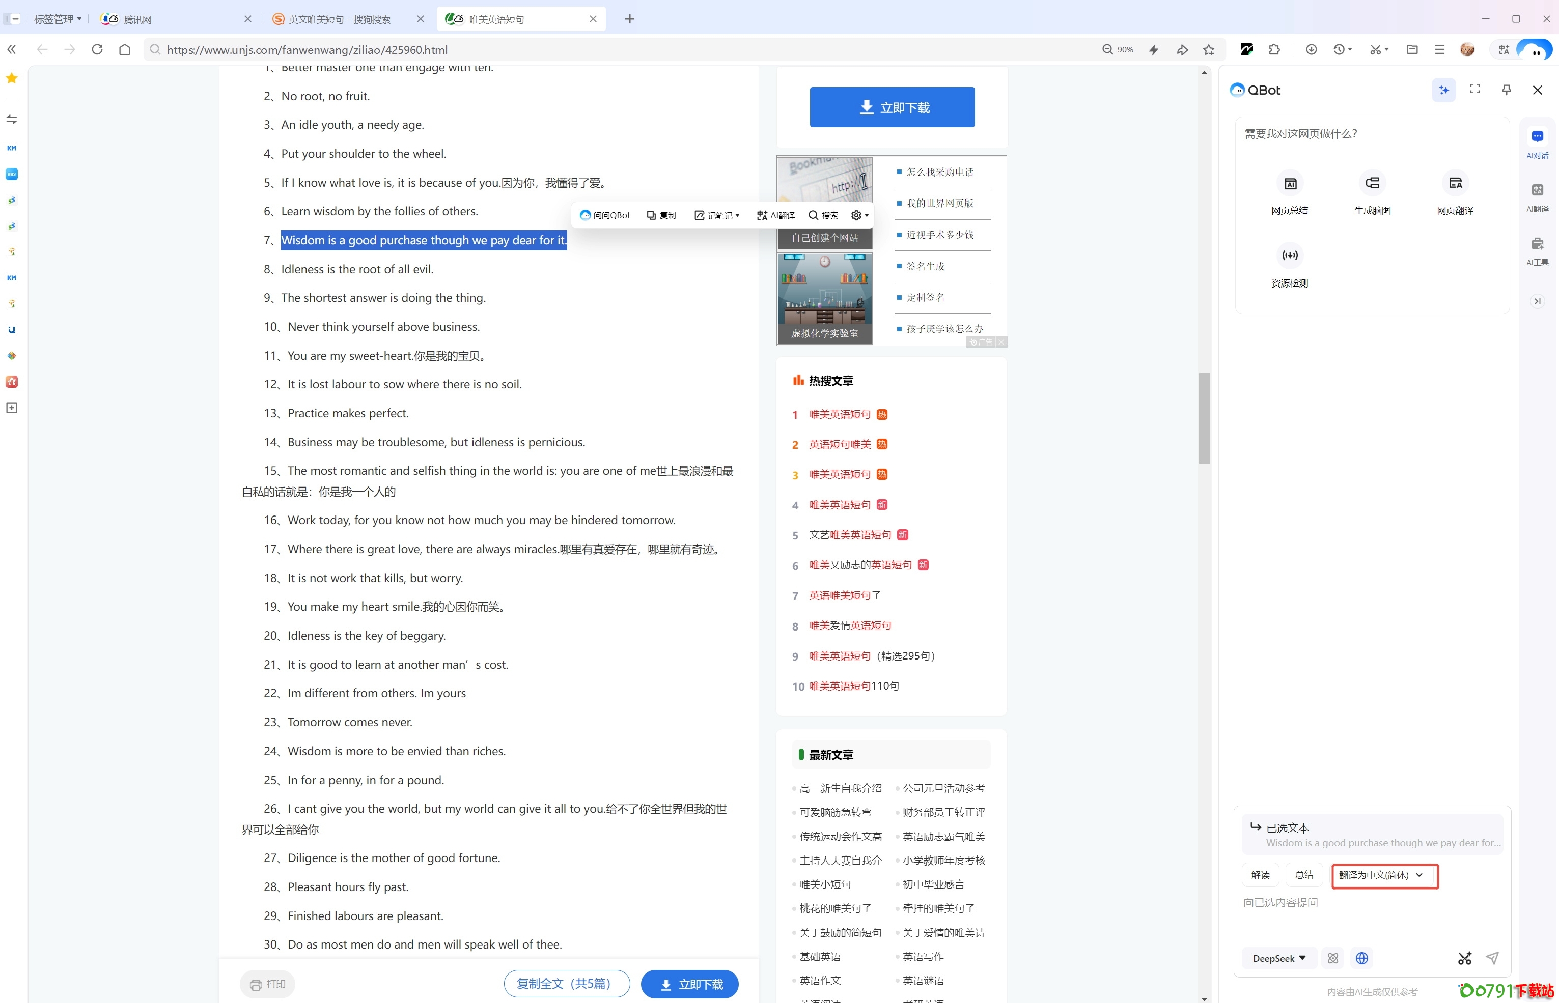The image size is (1559, 1003).
Task: Click the 90% page zoom control
Action: click(1118, 50)
